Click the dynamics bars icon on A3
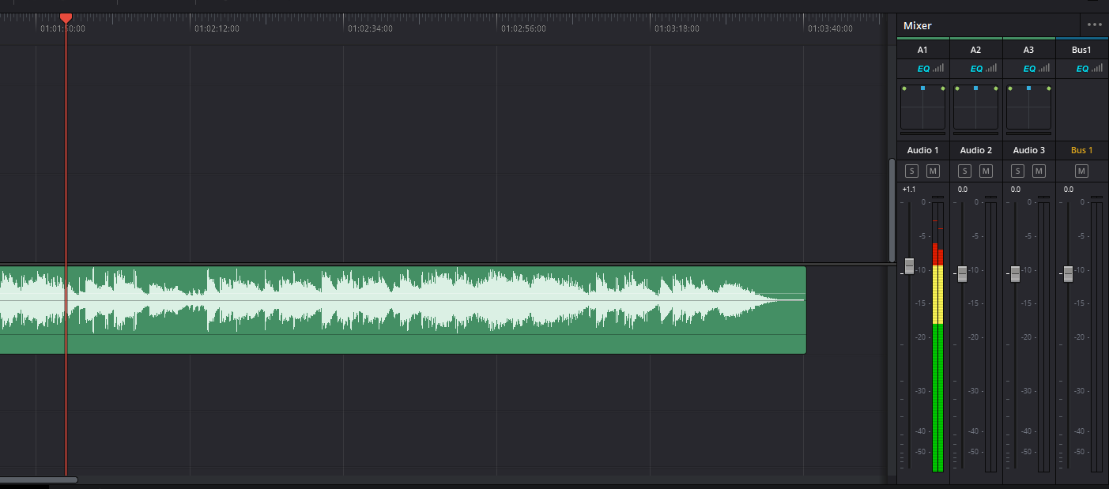This screenshot has height=489, width=1109. click(x=1044, y=69)
